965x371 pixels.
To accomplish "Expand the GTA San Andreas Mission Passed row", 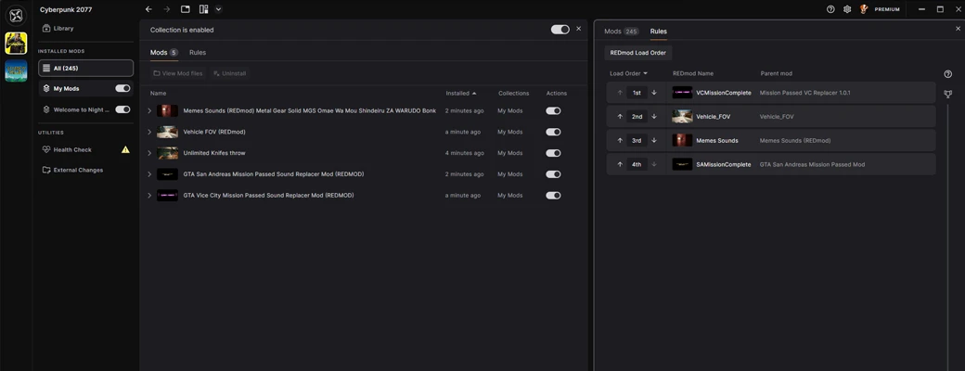I will [x=149, y=174].
